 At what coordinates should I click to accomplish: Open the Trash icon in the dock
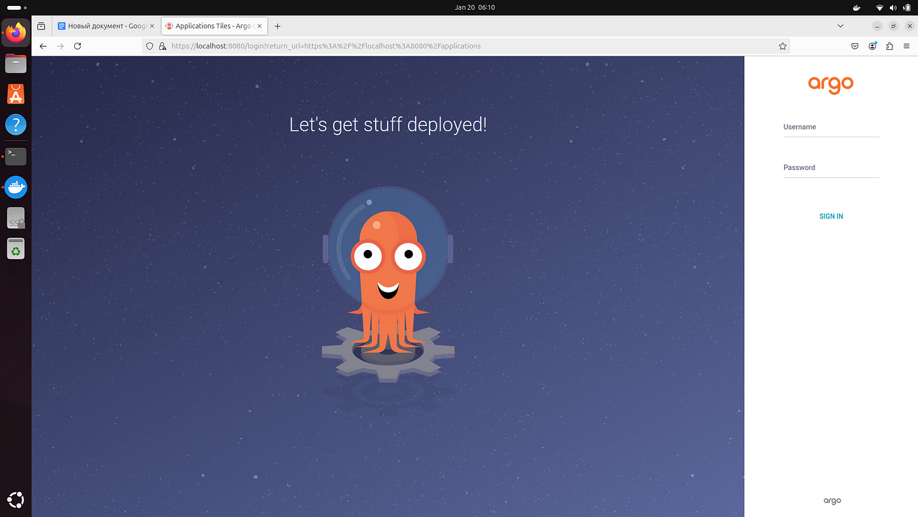coord(16,249)
